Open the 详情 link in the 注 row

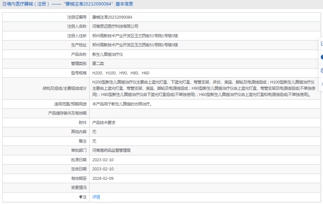pyautogui.click(x=96, y=197)
